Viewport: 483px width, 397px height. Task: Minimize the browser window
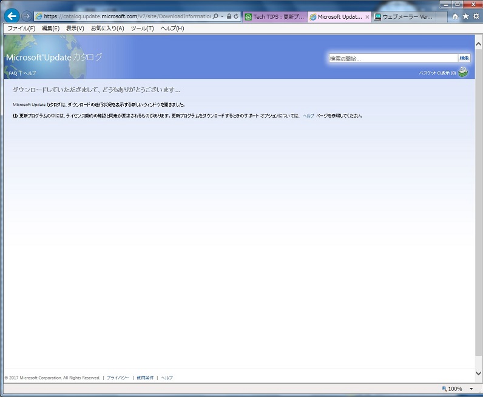click(446, 4)
